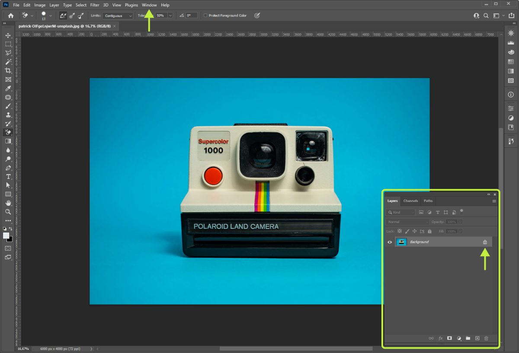Select the Healing Brush tool
Image resolution: width=519 pixels, height=353 pixels.
point(8,97)
